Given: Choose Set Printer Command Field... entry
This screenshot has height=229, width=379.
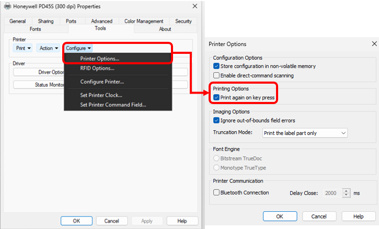Looking at the screenshot, I should pyautogui.click(x=118, y=105).
